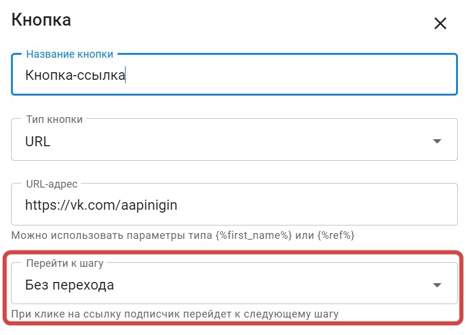Click the hint about subscriber next step
Image resolution: width=466 pixels, height=335 pixels.
(175, 315)
